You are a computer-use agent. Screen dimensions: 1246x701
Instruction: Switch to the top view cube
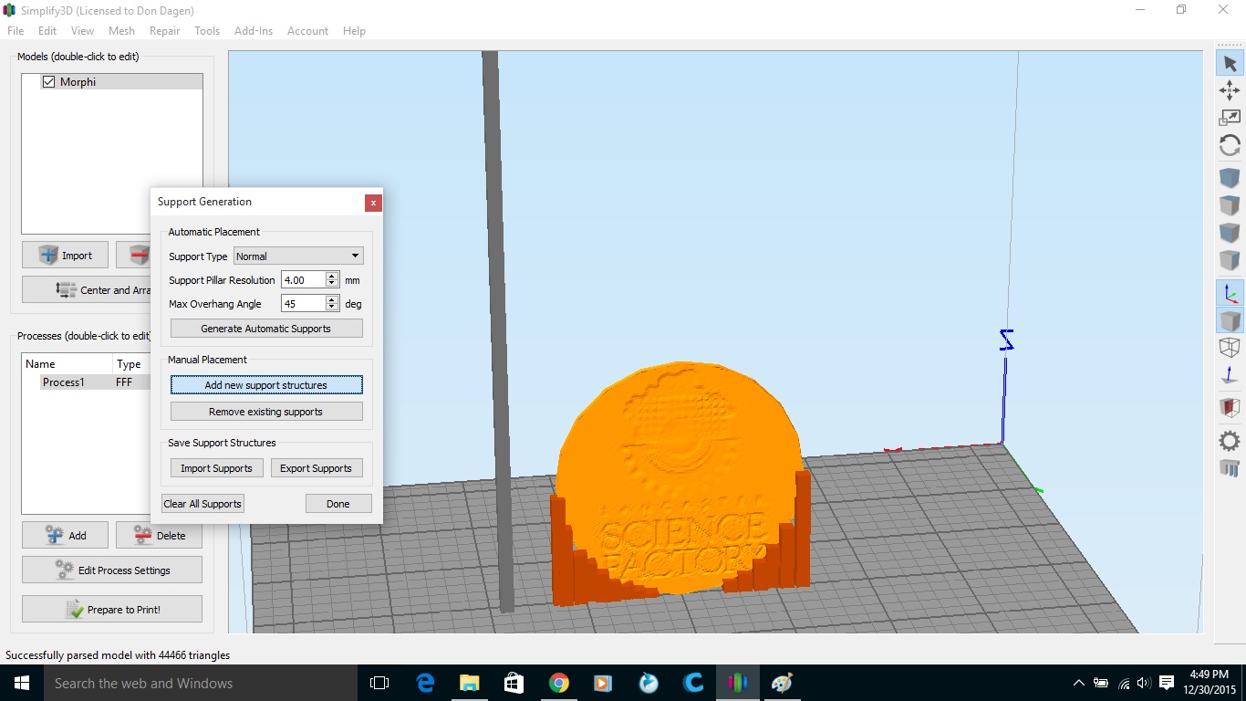(x=1230, y=205)
